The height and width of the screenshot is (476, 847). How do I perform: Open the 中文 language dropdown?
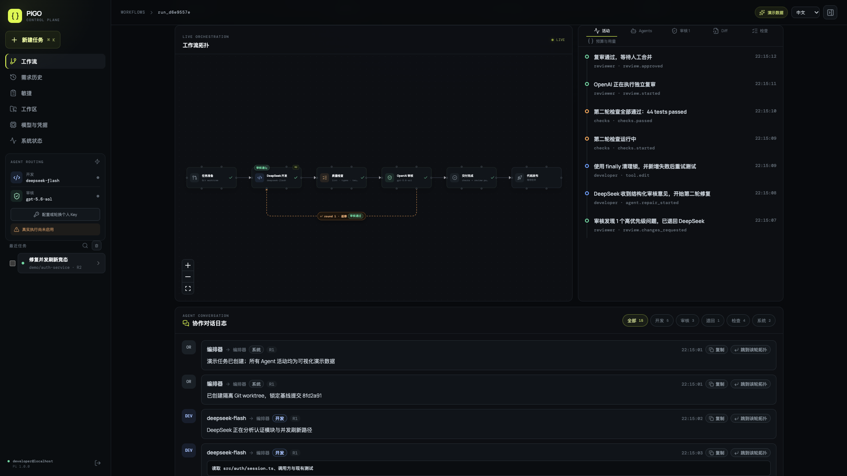click(x=806, y=12)
